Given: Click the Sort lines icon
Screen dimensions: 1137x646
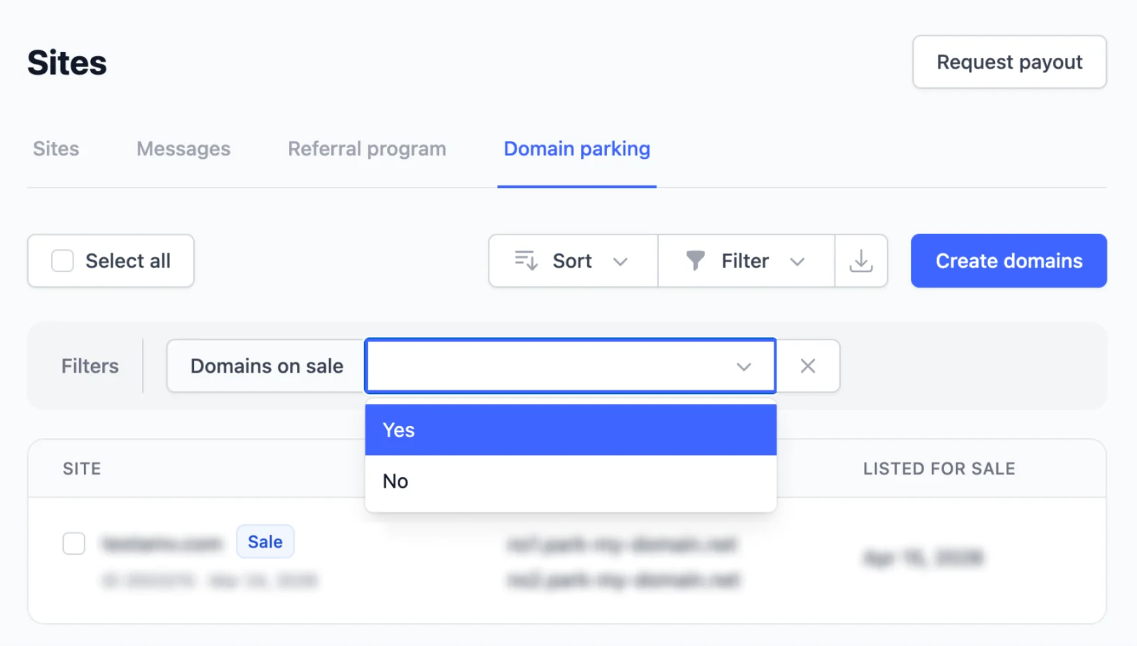Looking at the screenshot, I should (x=526, y=260).
